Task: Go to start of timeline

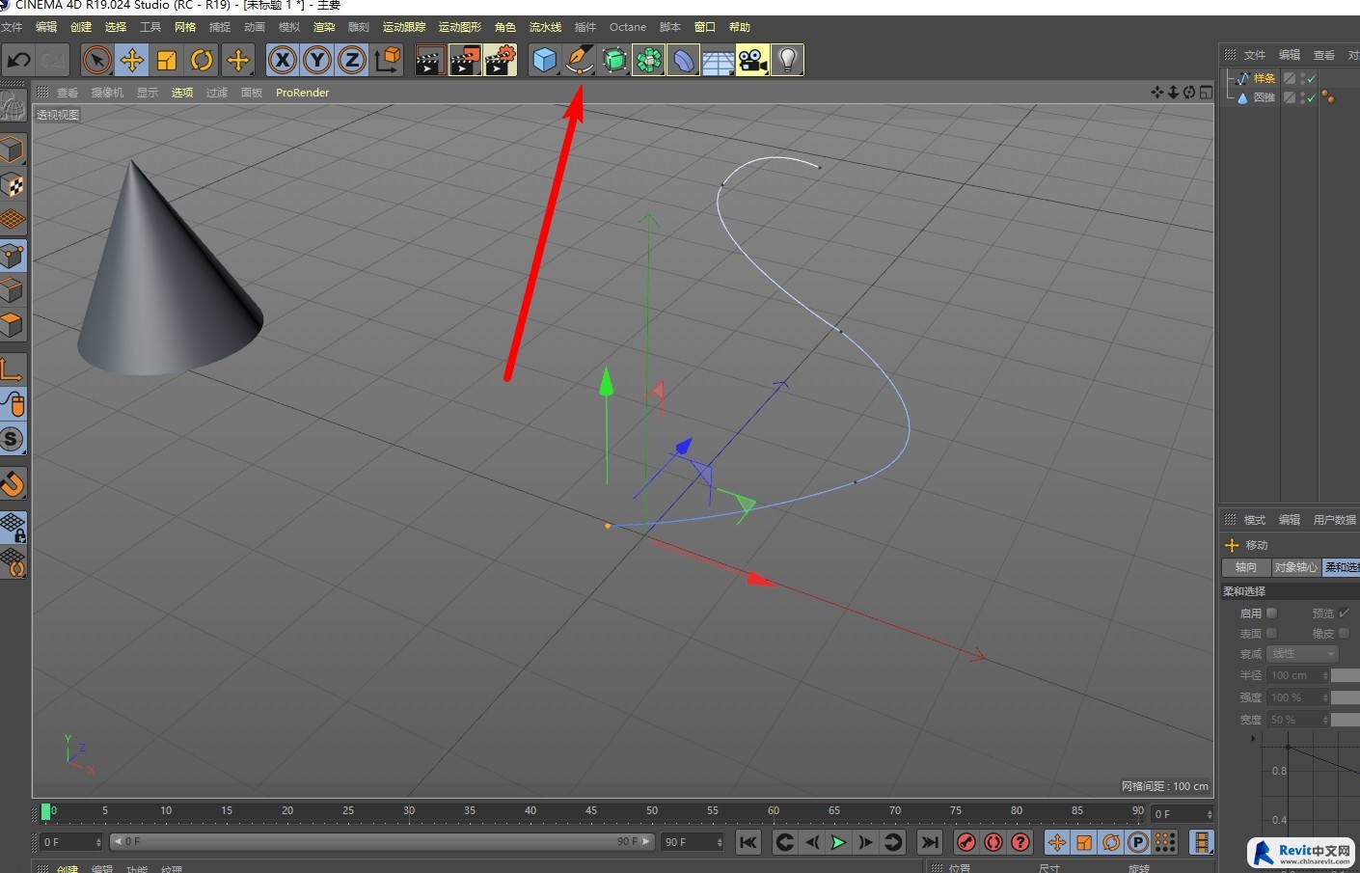Action: click(x=748, y=842)
